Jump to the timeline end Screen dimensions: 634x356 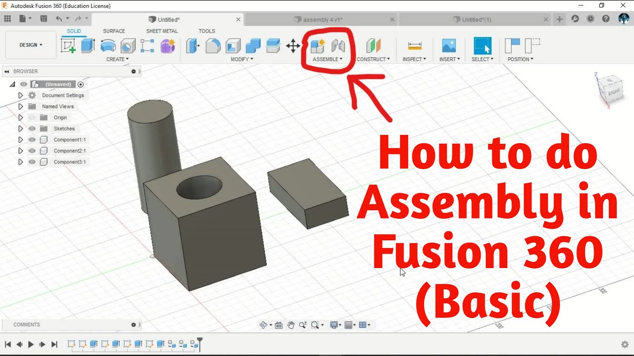(x=54, y=344)
